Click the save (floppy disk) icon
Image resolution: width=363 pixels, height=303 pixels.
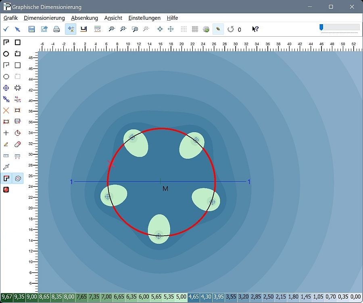(x=32, y=29)
